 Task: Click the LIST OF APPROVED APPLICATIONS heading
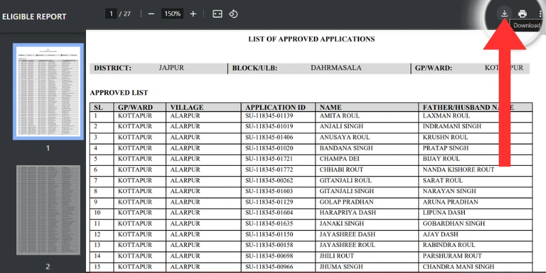[311, 39]
